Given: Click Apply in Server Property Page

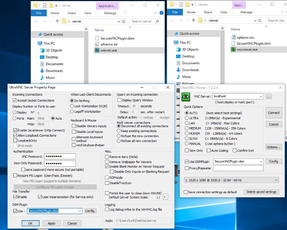Looking at the screenshot, I should pos(51,223).
